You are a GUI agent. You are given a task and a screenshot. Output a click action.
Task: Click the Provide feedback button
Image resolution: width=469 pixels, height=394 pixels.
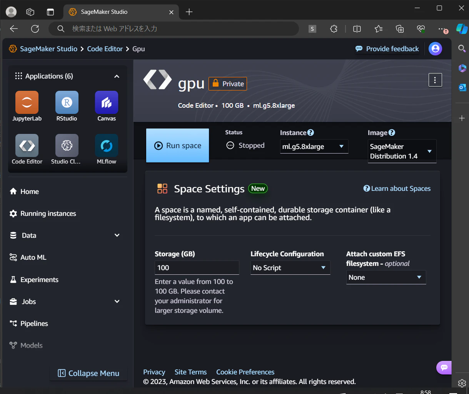(x=387, y=49)
